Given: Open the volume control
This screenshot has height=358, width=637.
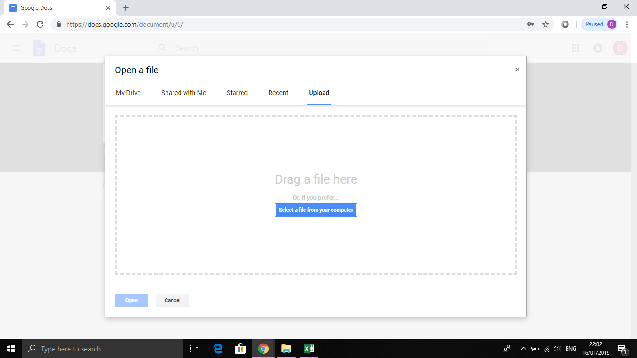Looking at the screenshot, I should pos(557,349).
